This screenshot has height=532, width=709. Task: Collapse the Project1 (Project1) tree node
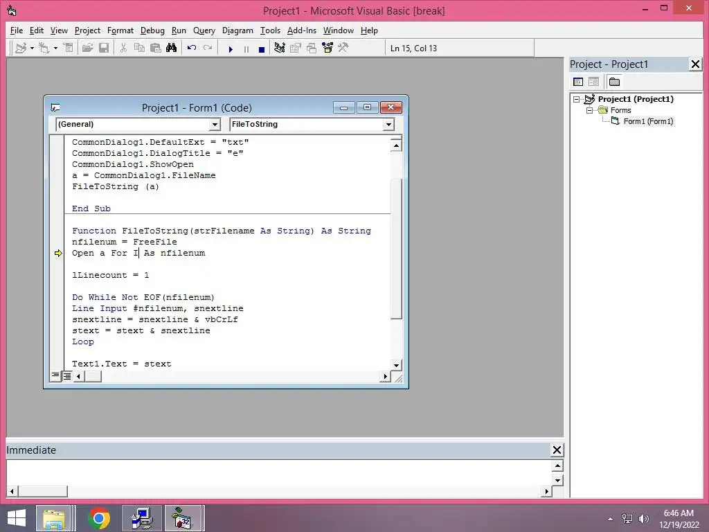tap(576, 99)
